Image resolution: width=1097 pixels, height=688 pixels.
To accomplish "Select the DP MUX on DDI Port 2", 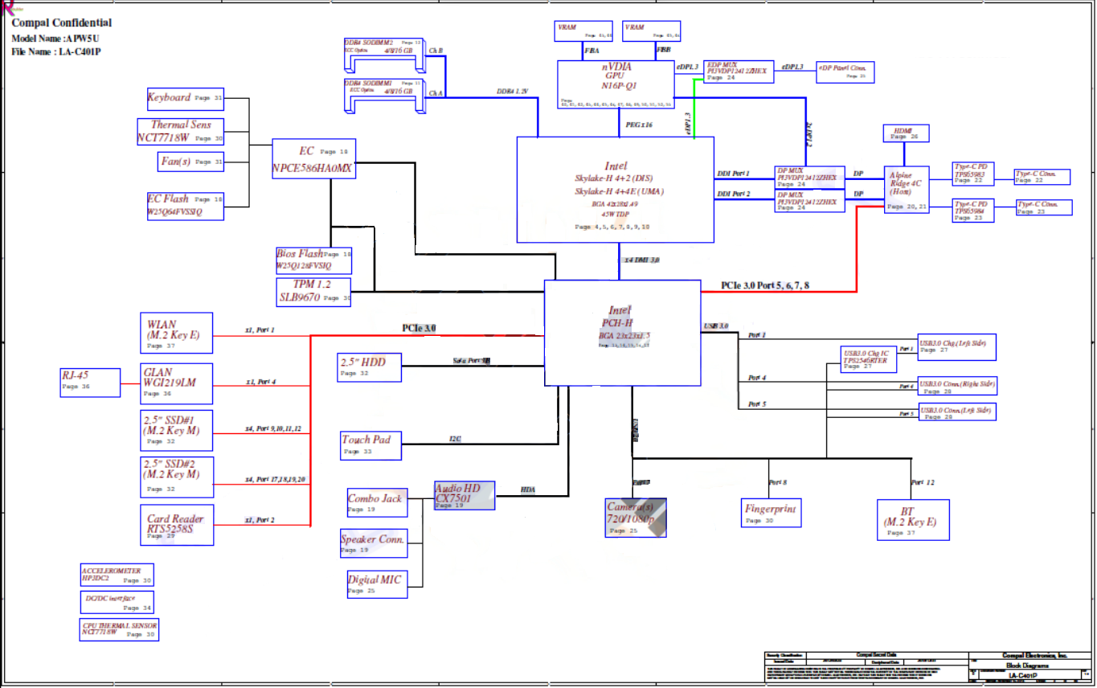I will (x=810, y=201).
